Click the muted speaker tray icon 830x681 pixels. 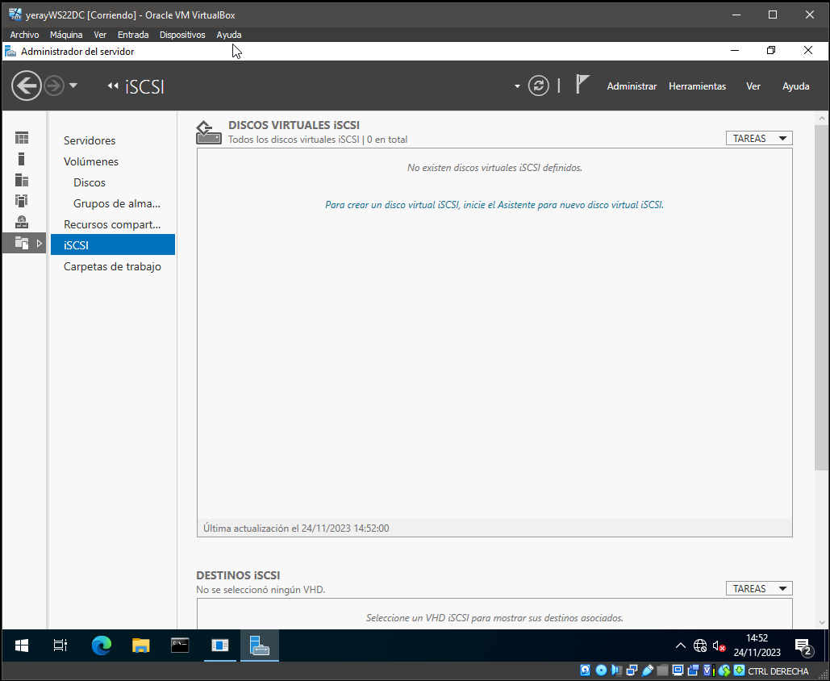[719, 645]
